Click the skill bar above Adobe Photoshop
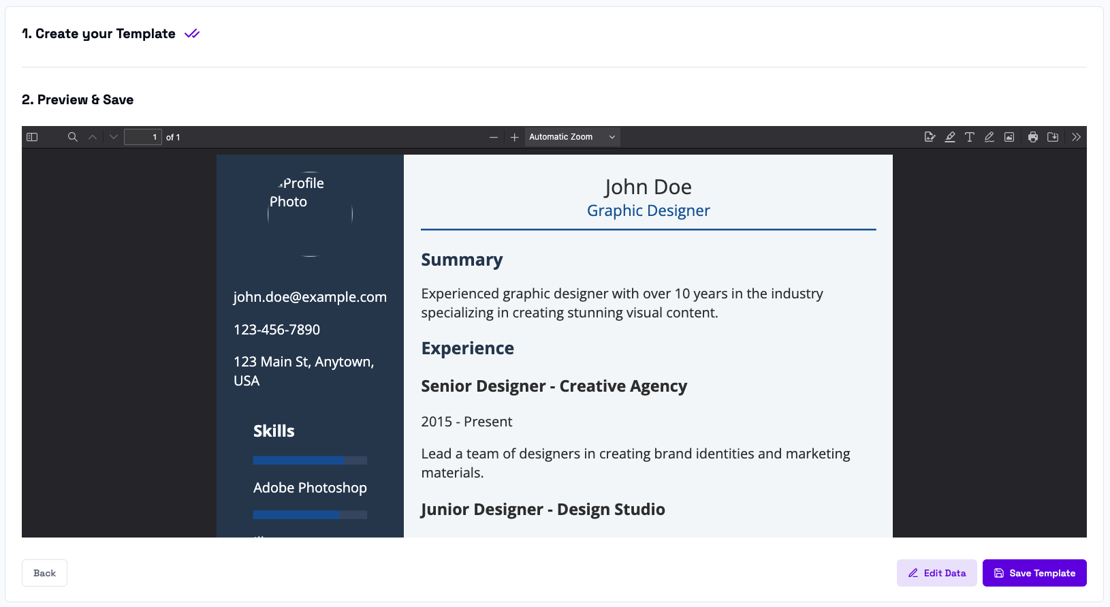Image resolution: width=1110 pixels, height=607 pixels. click(x=310, y=461)
